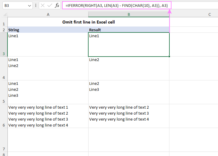Click the title 'Omit first line in Excel cell'
This screenshot has width=218, height=156.
[x=89, y=22]
